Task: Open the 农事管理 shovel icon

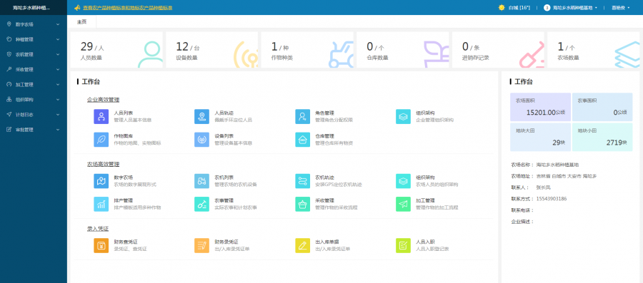Action: (x=201, y=204)
